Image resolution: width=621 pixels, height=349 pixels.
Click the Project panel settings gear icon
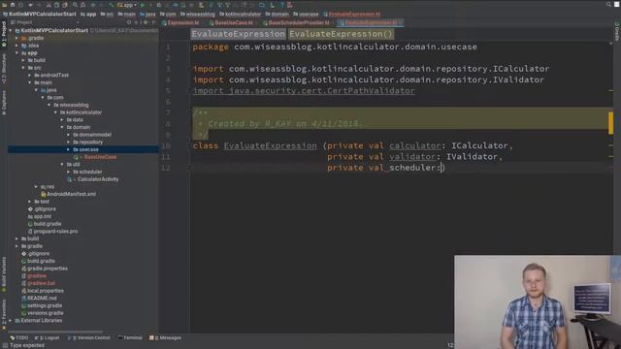(146, 22)
